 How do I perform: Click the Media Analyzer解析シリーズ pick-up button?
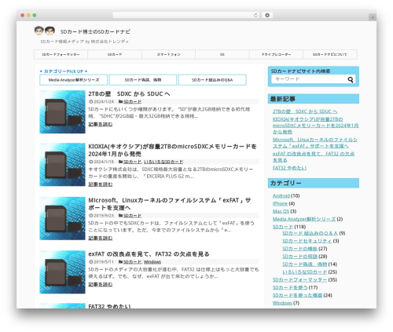pos(74,80)
